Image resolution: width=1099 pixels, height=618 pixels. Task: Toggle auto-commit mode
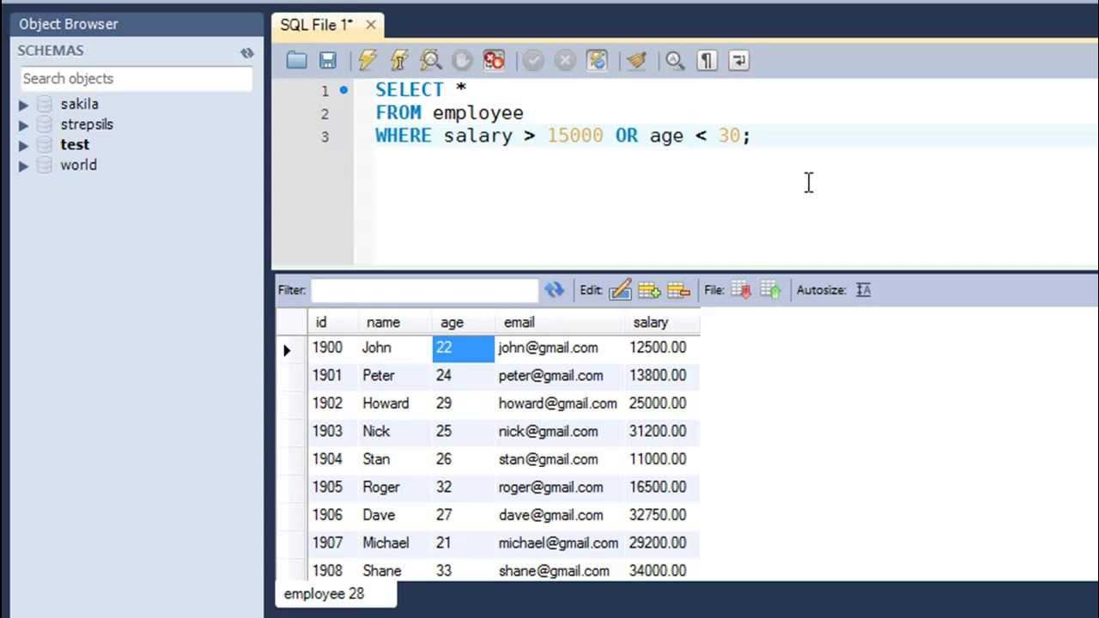pyautogui.click(x=597, y=60)
